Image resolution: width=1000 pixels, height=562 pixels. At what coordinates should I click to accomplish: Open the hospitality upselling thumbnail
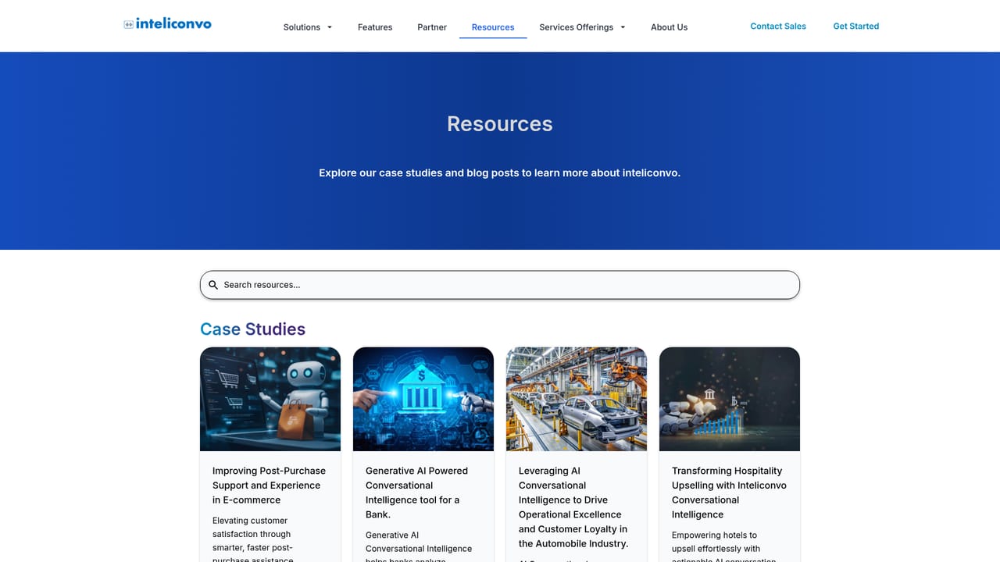tap(730, 399)
